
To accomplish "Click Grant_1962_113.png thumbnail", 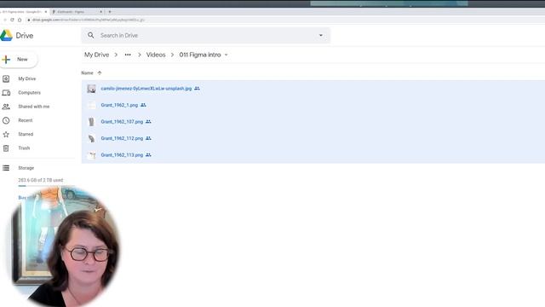I will [91, 155].
